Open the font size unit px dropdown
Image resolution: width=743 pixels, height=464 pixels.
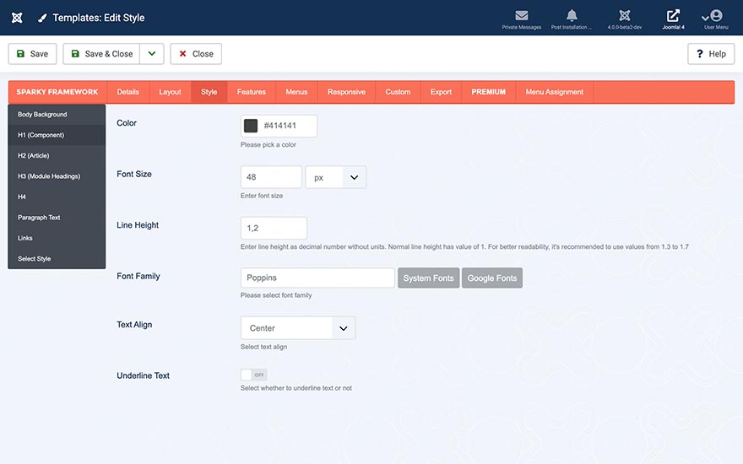[335, 177]
